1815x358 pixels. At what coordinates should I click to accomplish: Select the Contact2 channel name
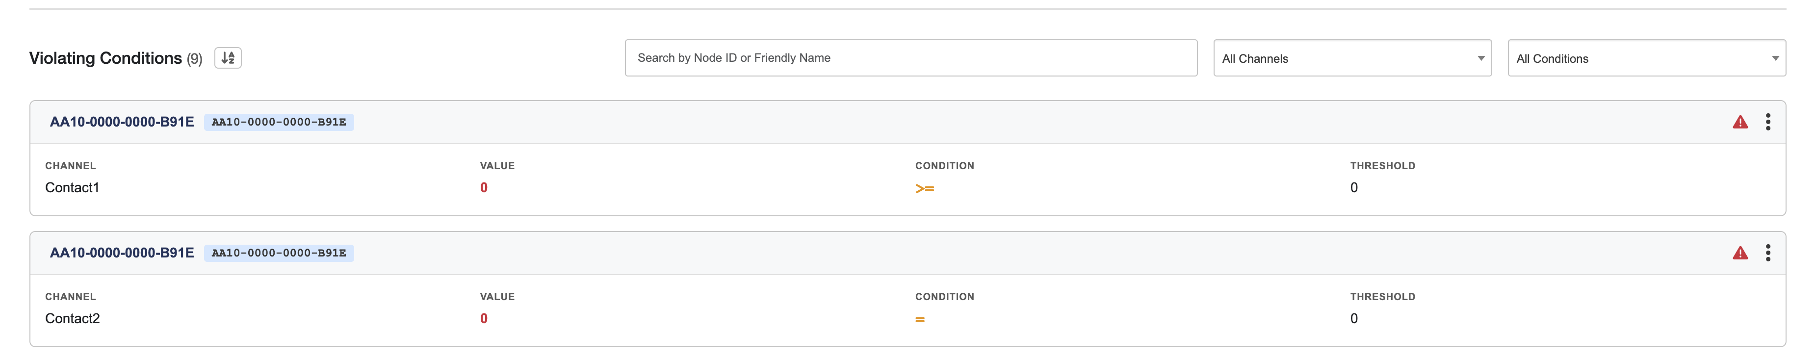73,319
